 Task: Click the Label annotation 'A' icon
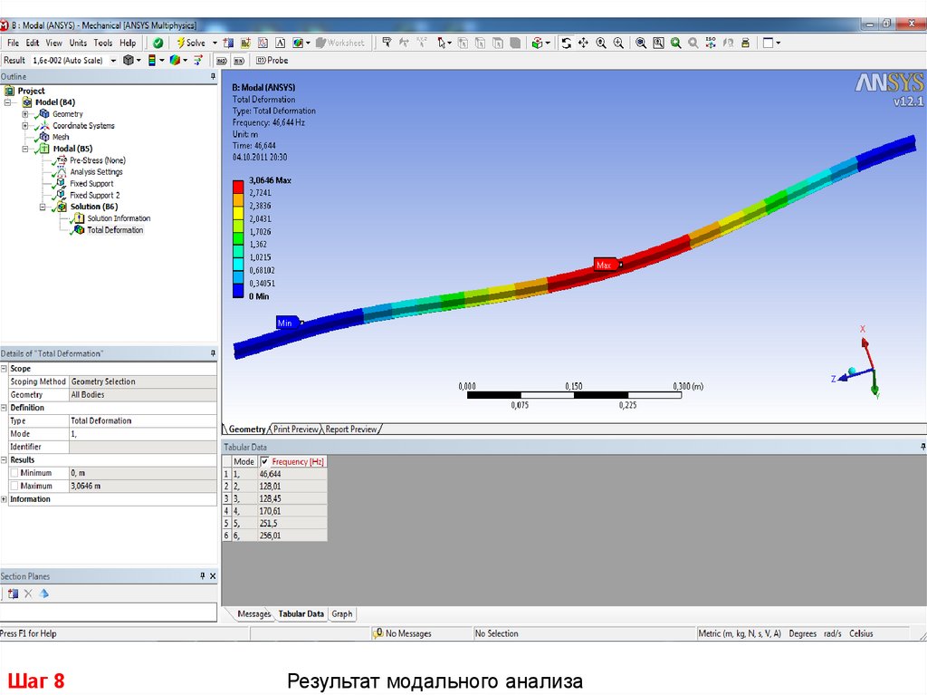pos(280,43)
